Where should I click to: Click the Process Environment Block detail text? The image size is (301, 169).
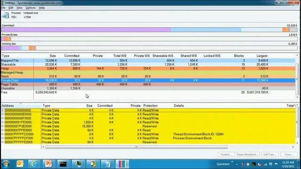coord(192,138)
